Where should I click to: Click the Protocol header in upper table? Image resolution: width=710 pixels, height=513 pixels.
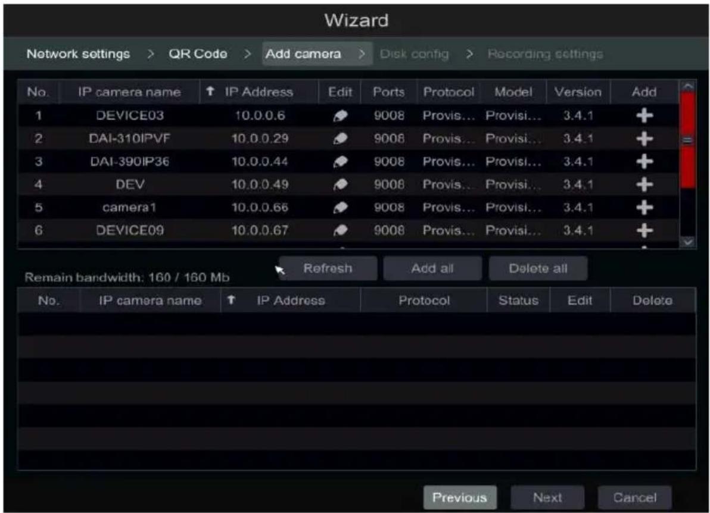click(449, 92)
